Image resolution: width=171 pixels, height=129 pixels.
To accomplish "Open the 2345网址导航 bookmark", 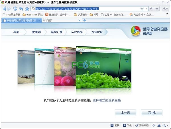I will (x=11, y=14).
